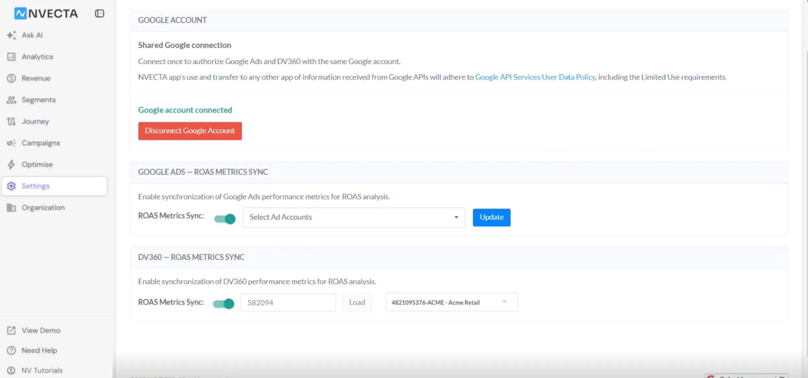Click the Ask AI sparkle icon
The image size is (808, 378).
click(x=11, y=35)
